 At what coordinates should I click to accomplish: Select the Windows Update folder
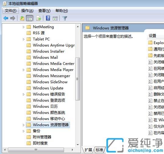(45, 88)
